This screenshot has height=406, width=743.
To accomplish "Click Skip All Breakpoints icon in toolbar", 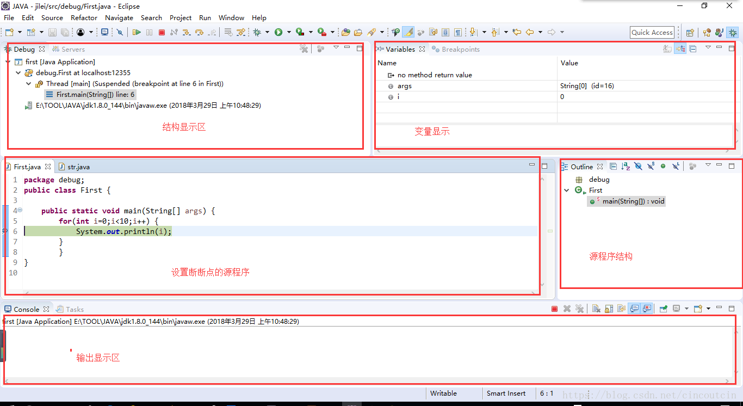I will [x=120, y=33].
